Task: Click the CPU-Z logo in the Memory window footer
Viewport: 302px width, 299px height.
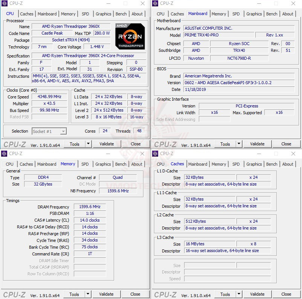Action: [x=15, y=294]
